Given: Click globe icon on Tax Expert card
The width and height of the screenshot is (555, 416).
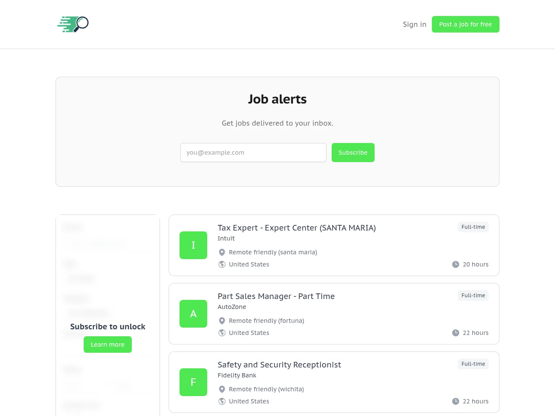Looking at the screenshot, I should [x=222, y=264].
